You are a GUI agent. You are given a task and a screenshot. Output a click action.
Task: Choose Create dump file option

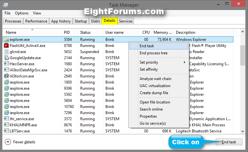tap(159, 93)
